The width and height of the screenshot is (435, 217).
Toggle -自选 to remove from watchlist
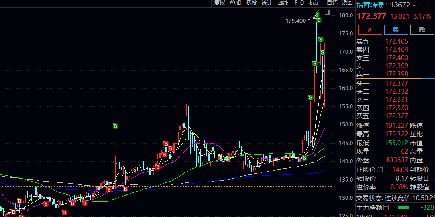[331, 3]
